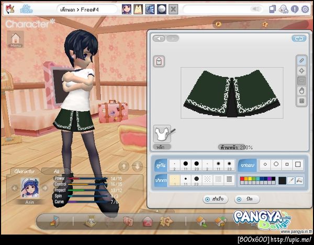Go forward with the editor right arrow
The width and height of the screenshot is (314, 245).
pos(172,38)
